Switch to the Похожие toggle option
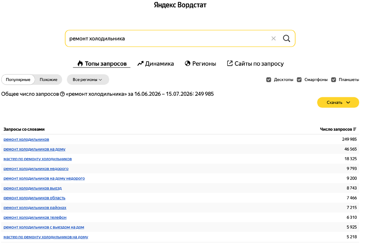 click(x=49, y=79)
